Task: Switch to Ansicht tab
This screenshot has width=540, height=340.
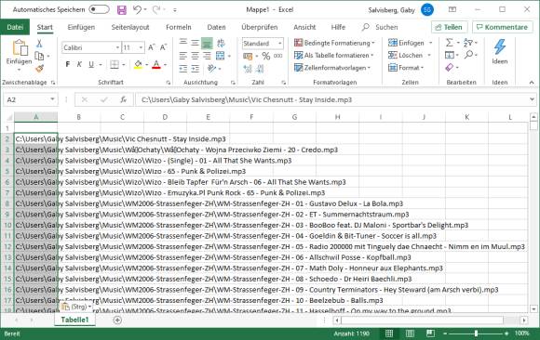Action: [x=304, y=27]
